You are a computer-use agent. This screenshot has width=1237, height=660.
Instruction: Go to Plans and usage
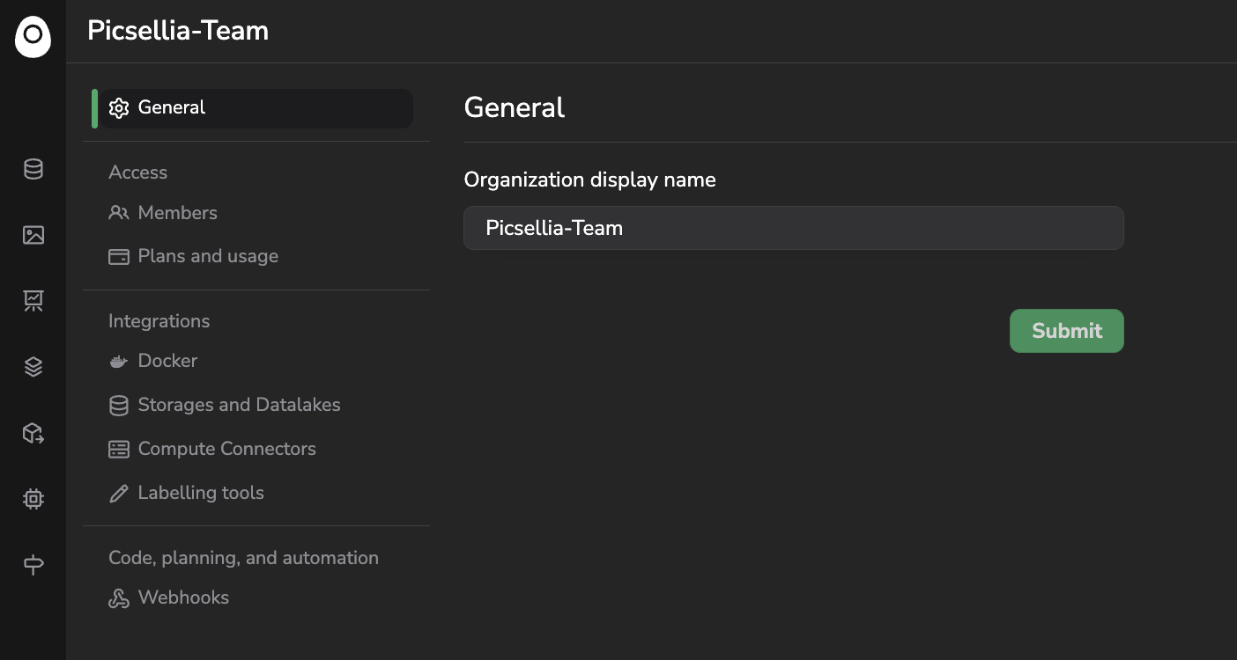click(208, 256)
